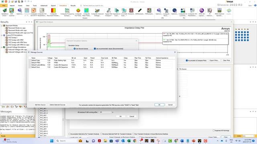Check the PCI_AD3 net checkbox

[x=39, y=122]
